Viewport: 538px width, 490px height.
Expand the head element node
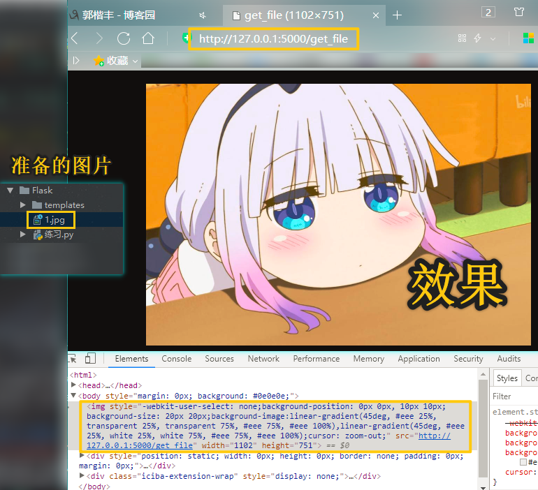tap(73, 385)
